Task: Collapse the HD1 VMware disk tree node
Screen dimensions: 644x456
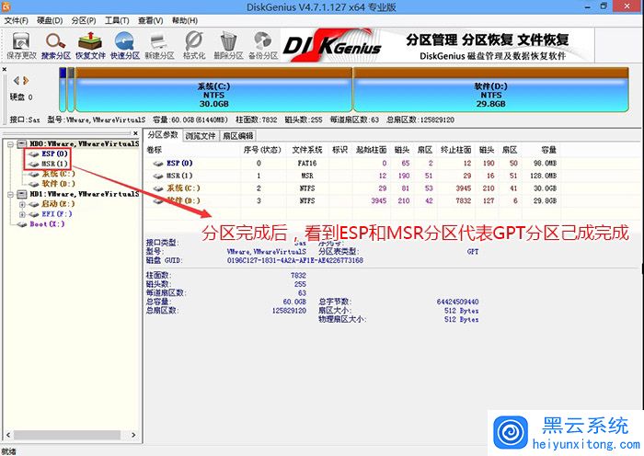Action: click(x=9, y=195)
